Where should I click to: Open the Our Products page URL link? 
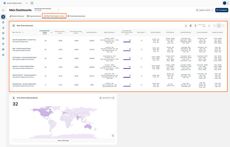(x=23, y=59)
